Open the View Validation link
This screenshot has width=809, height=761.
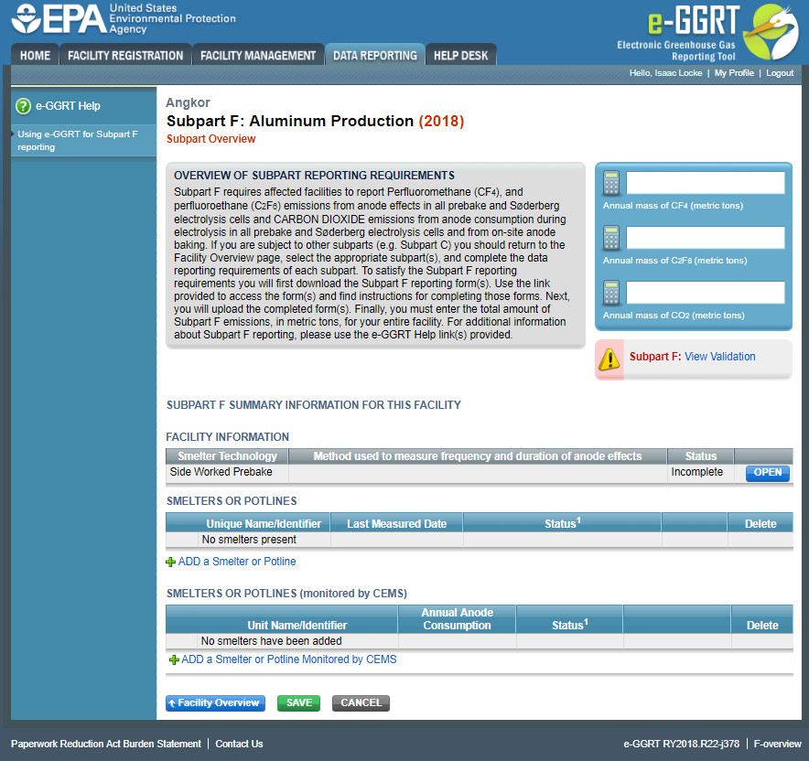(719, 357)
